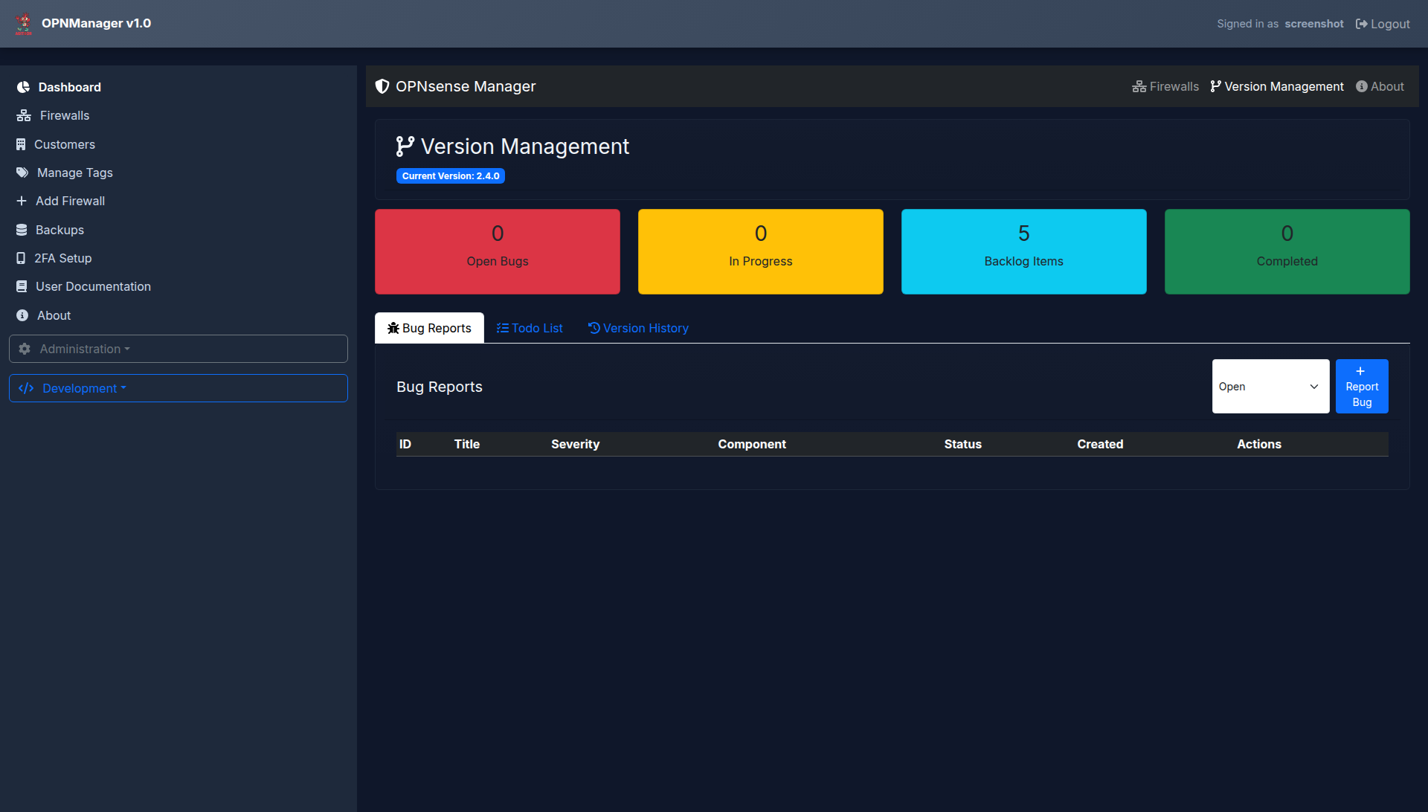Screen dimensions: 1428x812
Task: Switch to the Todo List tab
Action: click(x=530, y=328)
